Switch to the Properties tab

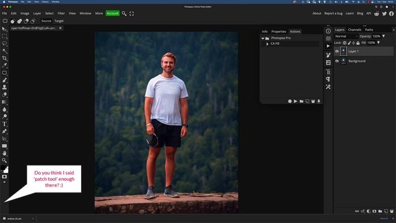click(278, 32)
